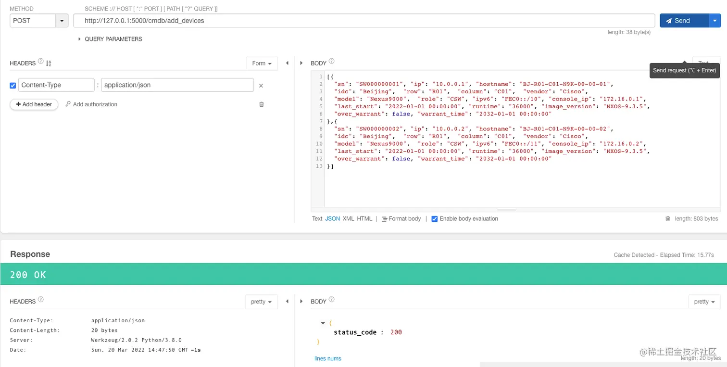This screenshot has width=727, height=367.
Task: Click the Elapsed Time 15.77s text
Action: pyautogui.click(x=687, y=255)
